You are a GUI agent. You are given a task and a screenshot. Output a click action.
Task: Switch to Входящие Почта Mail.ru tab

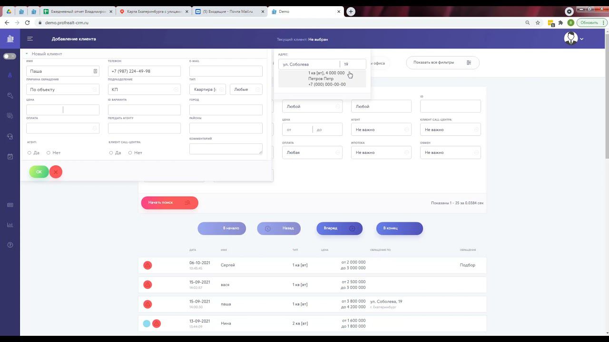click(230, 11)
